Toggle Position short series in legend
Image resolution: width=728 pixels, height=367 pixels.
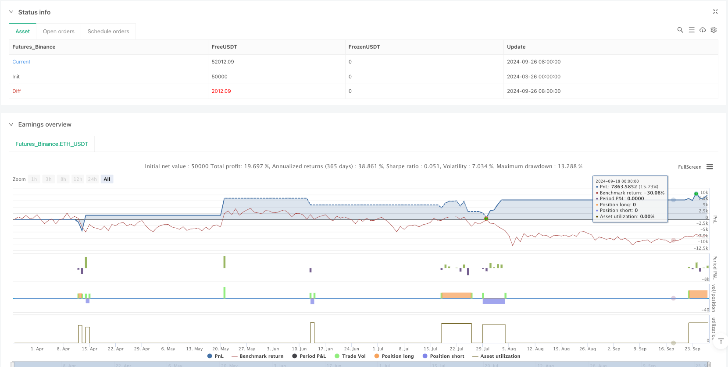pos(443,356)
